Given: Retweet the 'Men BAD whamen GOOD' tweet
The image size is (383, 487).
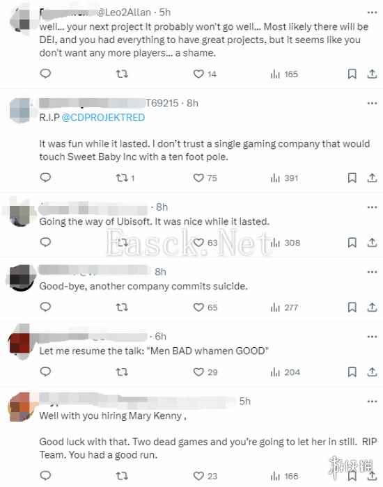Looking at the screenshot, I should 122,372.
